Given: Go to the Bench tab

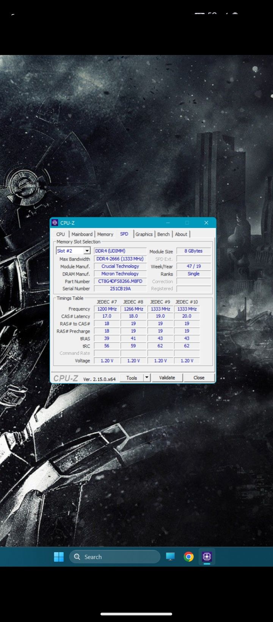Looking at the screenshot, I should point(163,234).
